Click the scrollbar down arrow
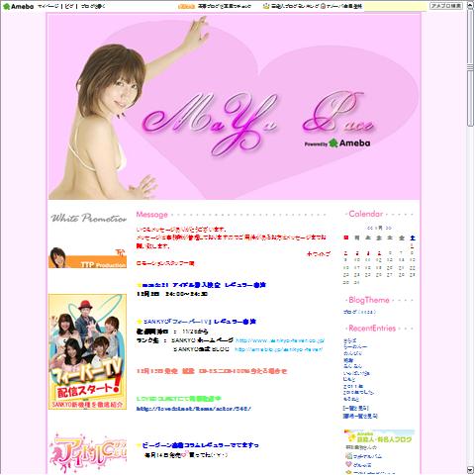The height and width of the screenshot is (475, 475). click(x=470, y=470)
